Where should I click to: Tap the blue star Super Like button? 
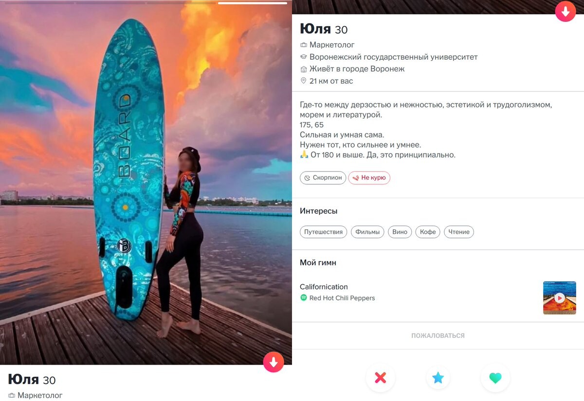(x=438, y=378)
